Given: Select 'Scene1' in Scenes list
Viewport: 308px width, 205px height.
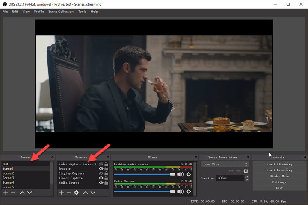Looking at the screenshot, I should click(26, 169).
